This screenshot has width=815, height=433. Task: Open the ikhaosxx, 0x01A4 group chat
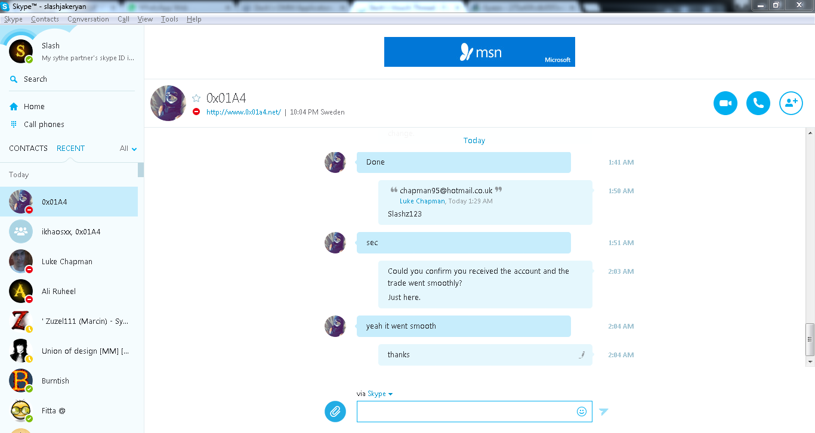69,231
